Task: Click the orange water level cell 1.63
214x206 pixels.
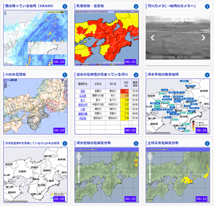Action: tap(125, 96)
